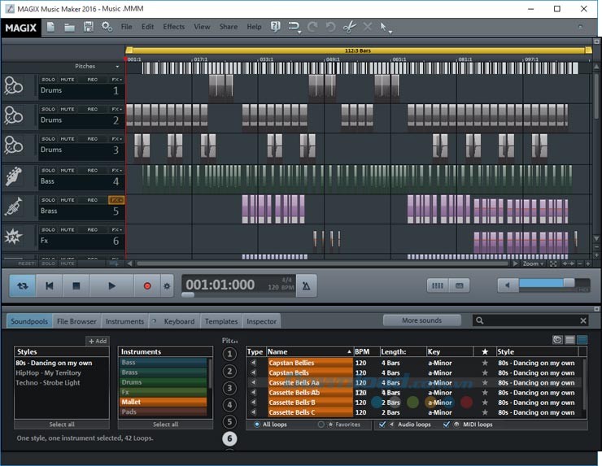The image size is (602, 466).
Task: Open FX dropdown on Drums track 1
Action: 116,80
